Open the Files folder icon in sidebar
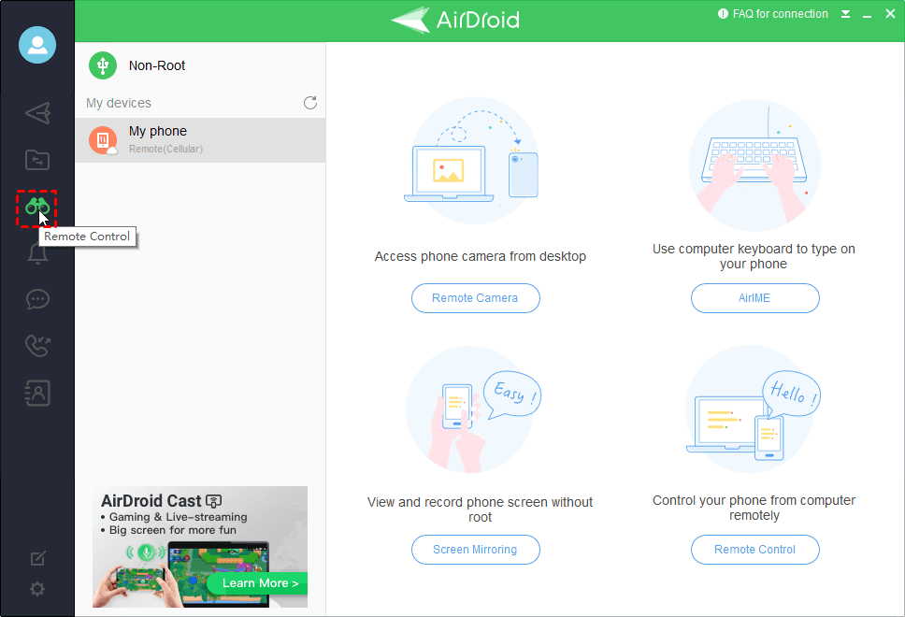The height and width of the screenshot is (617, 905). tap(37, 160)
